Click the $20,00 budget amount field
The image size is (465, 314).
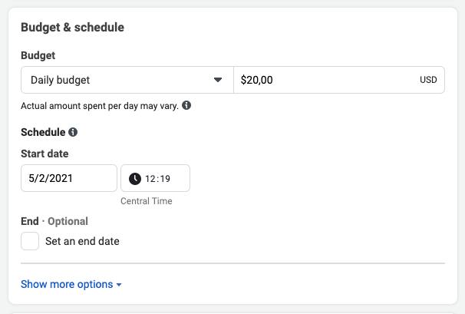pos(322,80)
